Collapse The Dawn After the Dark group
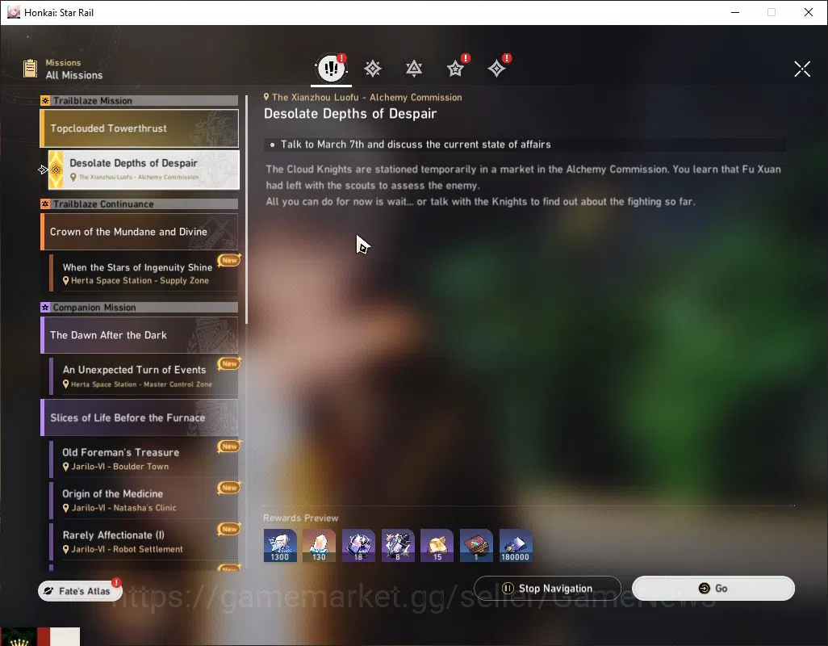Screen dimensions: 828x646 point(140,335)
